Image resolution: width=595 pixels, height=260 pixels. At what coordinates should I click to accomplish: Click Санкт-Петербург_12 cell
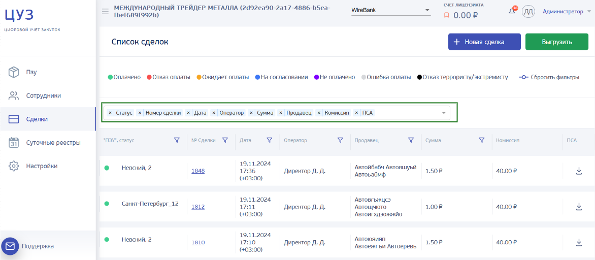pyautogui.click(x=150, y=204)
